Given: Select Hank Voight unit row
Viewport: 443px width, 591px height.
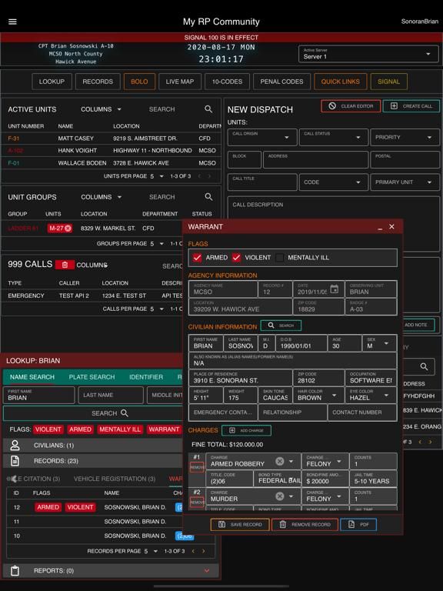Looking at the screenshot, I should 112,150.
